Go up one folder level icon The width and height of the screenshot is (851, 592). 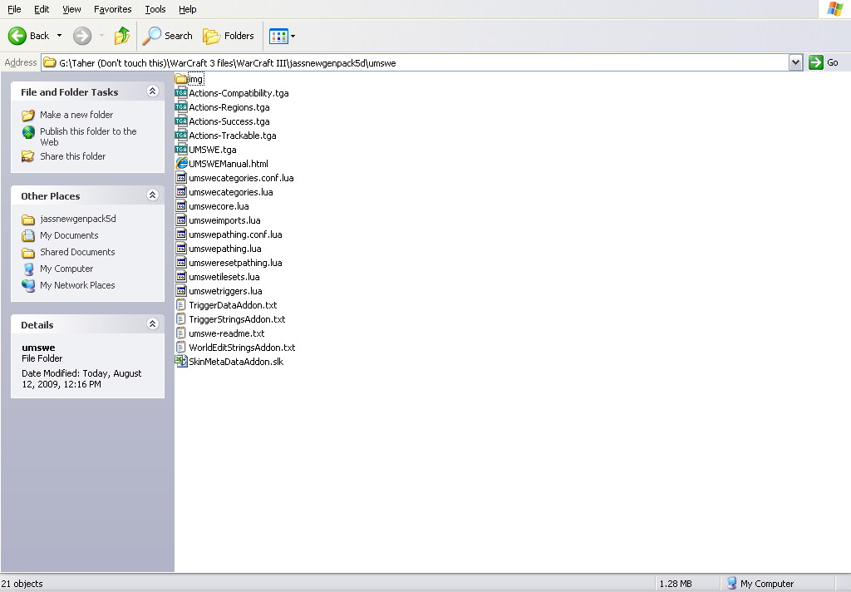tap(121, 36)
